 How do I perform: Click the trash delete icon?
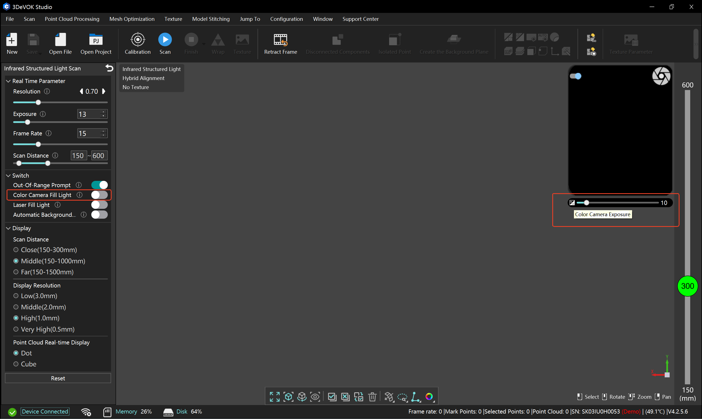pyautogui.click(x=372, y=397)
